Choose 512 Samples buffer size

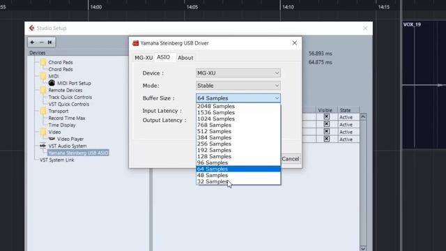click(x=238, y=131)
